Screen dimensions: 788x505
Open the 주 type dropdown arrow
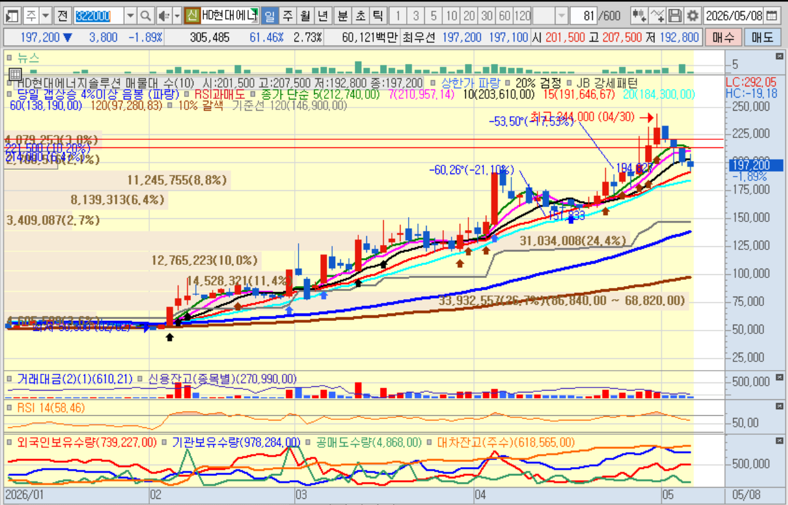click(x=45, y=15)
